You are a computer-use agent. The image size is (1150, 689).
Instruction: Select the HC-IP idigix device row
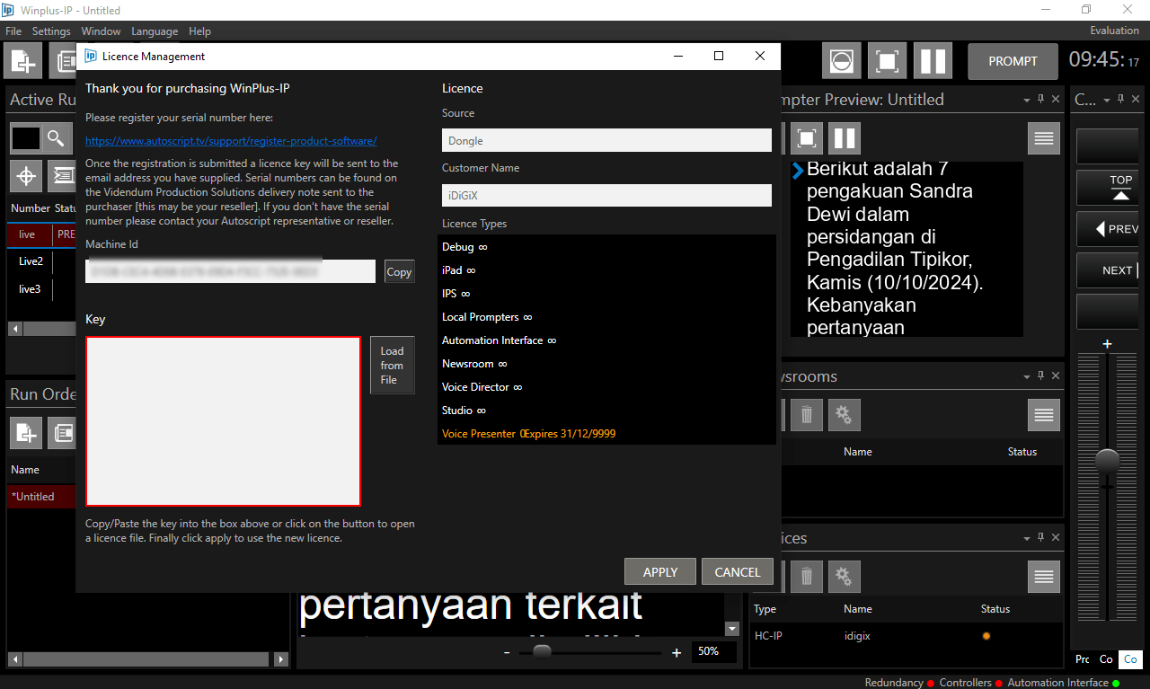[906, 636]
